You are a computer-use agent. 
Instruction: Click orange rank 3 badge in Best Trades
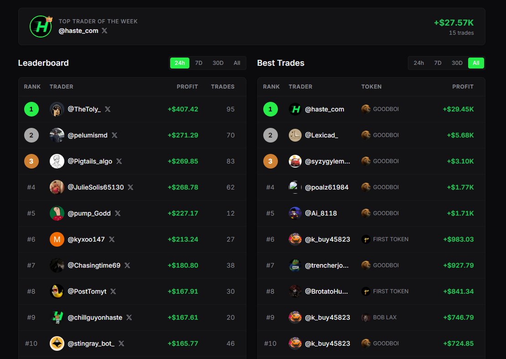[271, 161]
